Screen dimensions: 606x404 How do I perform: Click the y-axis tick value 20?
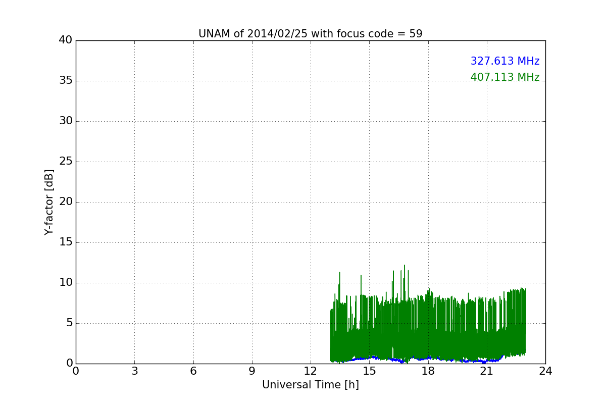tap(66, 202)
